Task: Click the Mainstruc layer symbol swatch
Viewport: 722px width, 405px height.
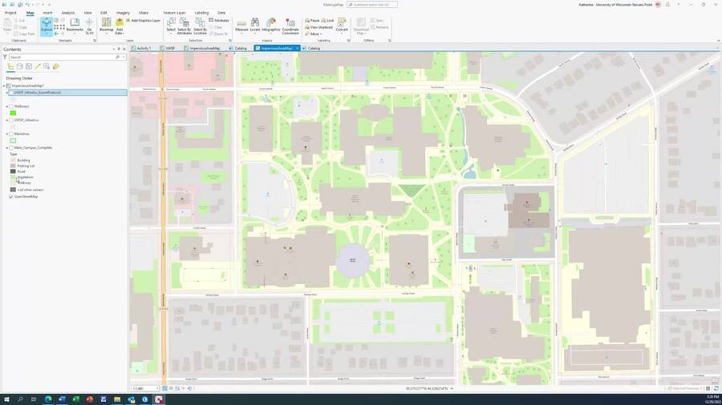Action: point(13,141)
